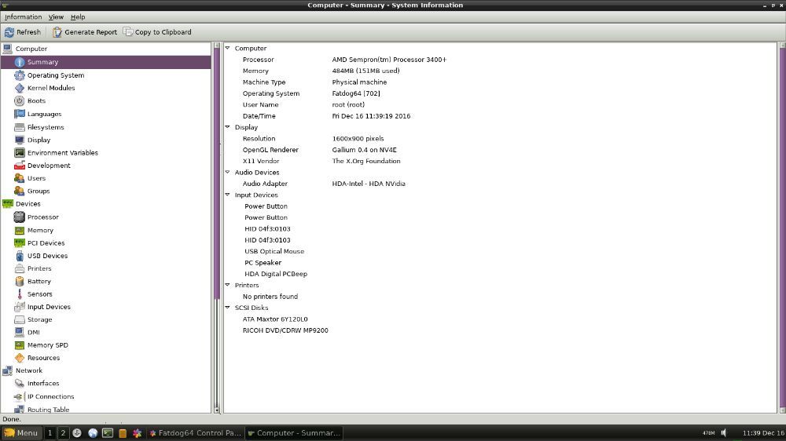Select the Processor chip icon
The width and height of the screenshot is (786, 441).
click(20, 217)
